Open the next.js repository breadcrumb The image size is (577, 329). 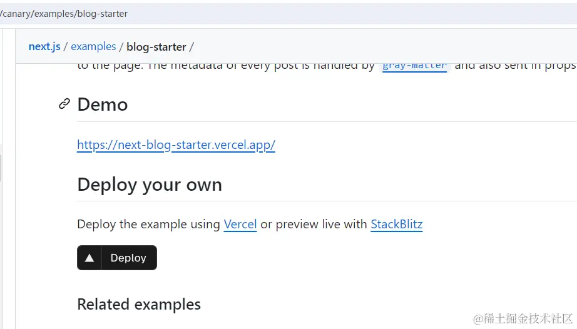click(44, 47)
